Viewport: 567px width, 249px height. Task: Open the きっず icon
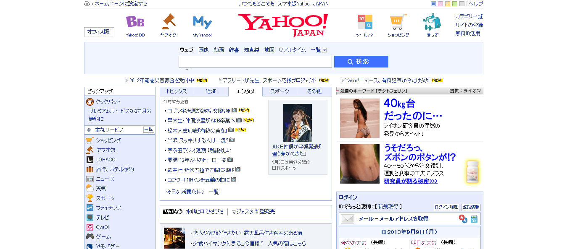click(432, 22)
